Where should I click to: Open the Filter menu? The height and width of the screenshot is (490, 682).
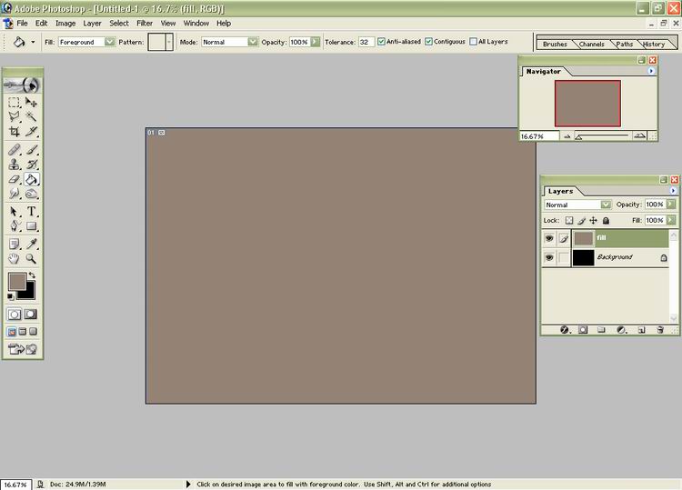point(145,23)
